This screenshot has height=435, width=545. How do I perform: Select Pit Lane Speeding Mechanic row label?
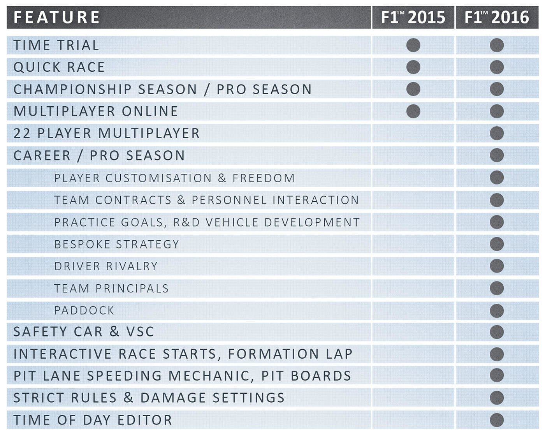pyautogui.click(x=183, y=376)
